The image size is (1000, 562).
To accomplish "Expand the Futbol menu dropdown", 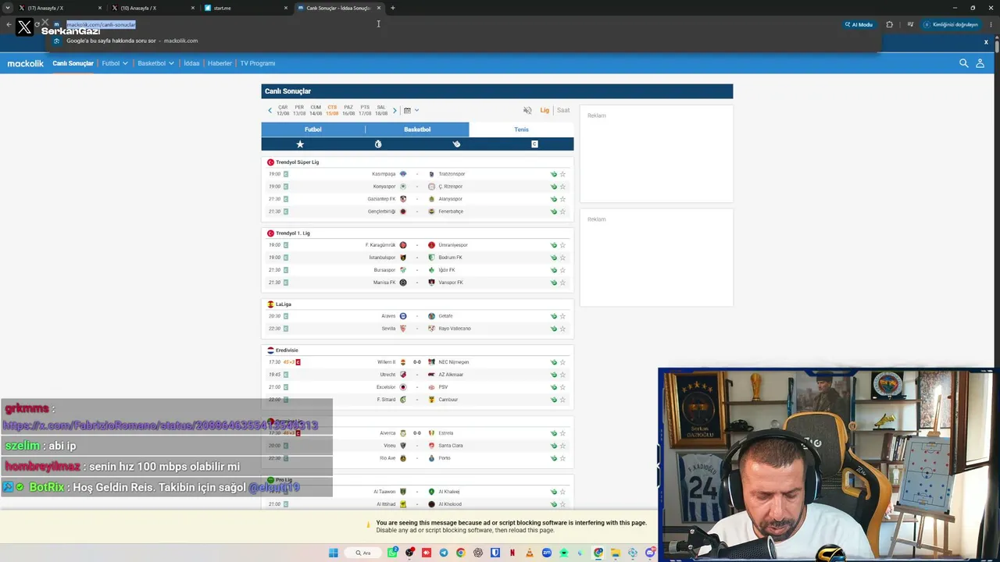I will click(x=115, y=63).
